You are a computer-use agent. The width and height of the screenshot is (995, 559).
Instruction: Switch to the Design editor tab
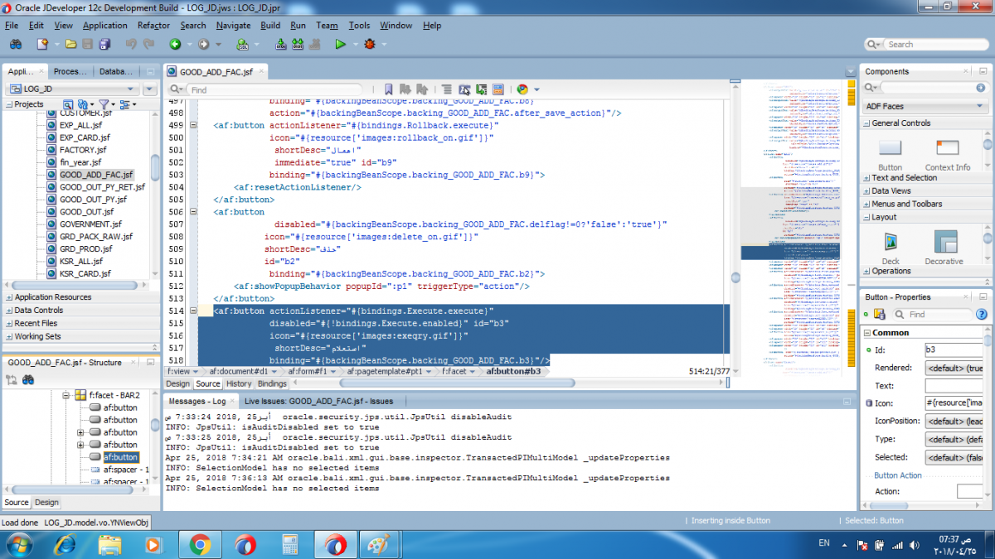[x=177, y=384]
